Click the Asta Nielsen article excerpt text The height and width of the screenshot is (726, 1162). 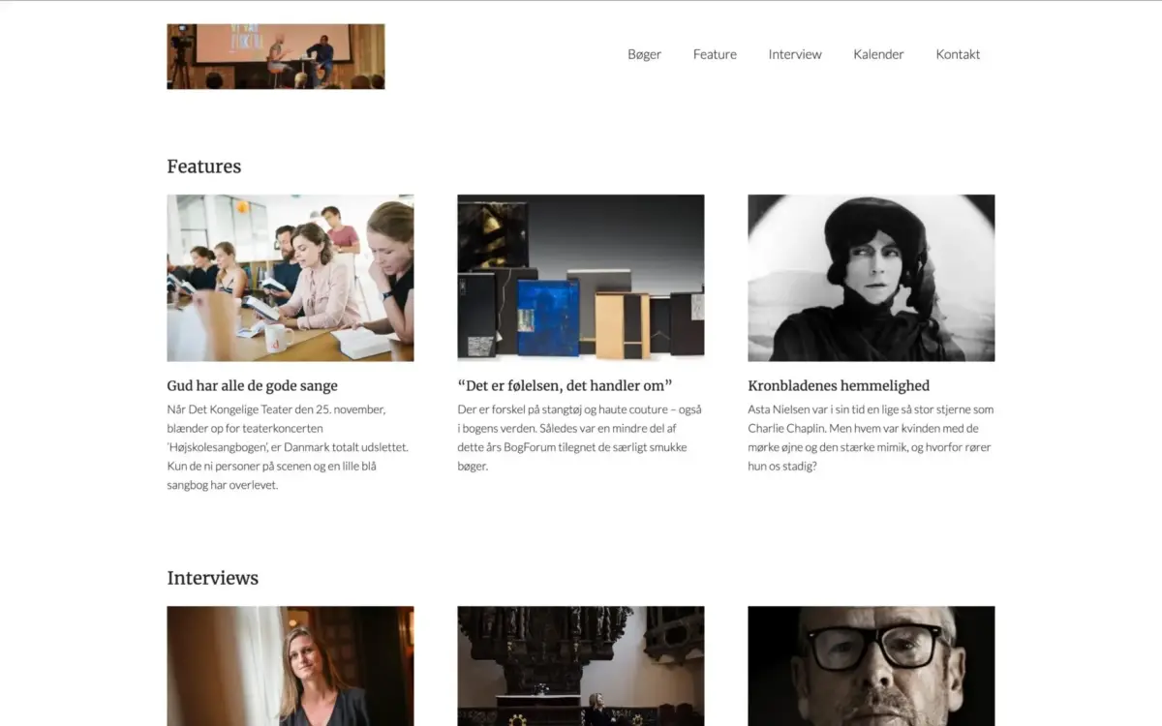coord(871,438)
